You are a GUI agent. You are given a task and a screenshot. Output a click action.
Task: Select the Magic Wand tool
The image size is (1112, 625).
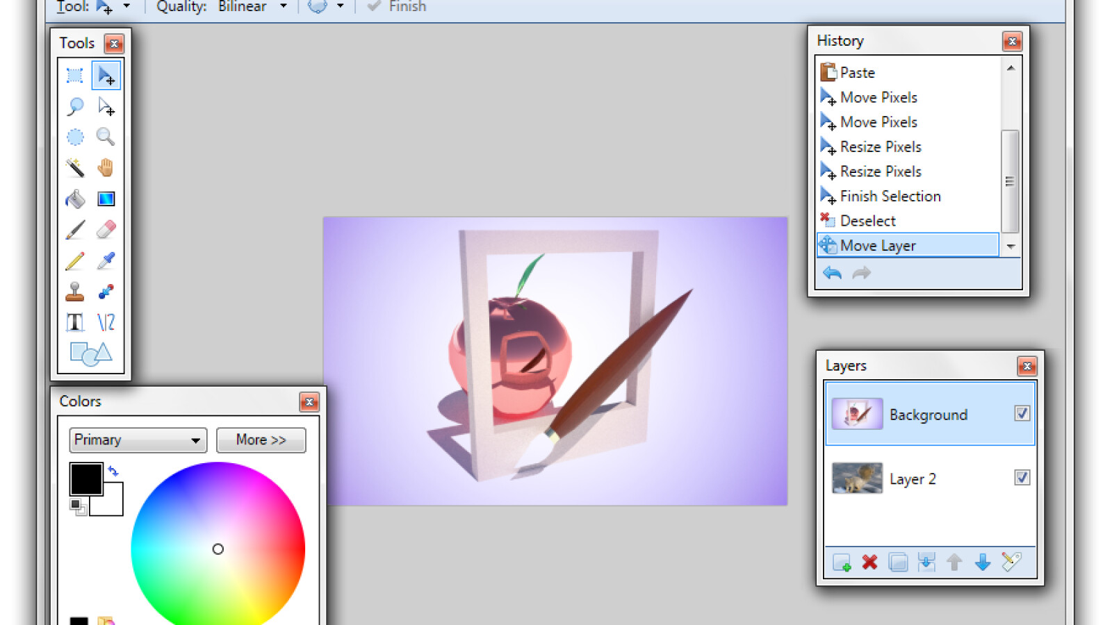pyautogui.click(x=75, y=167)
